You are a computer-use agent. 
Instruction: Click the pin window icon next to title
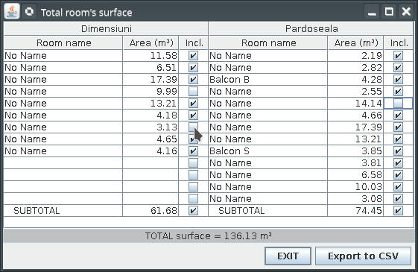[x=29, y=12]
